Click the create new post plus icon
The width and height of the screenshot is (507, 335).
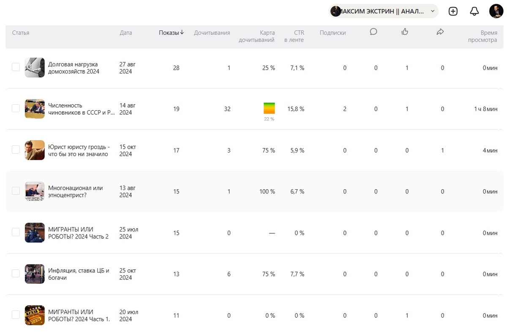[453, 11]
